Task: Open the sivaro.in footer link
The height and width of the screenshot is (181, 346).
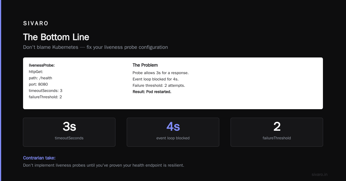Action: pos(319,174)
